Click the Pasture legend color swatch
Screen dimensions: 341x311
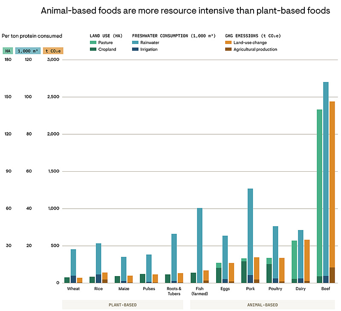[x=93, y=43]
